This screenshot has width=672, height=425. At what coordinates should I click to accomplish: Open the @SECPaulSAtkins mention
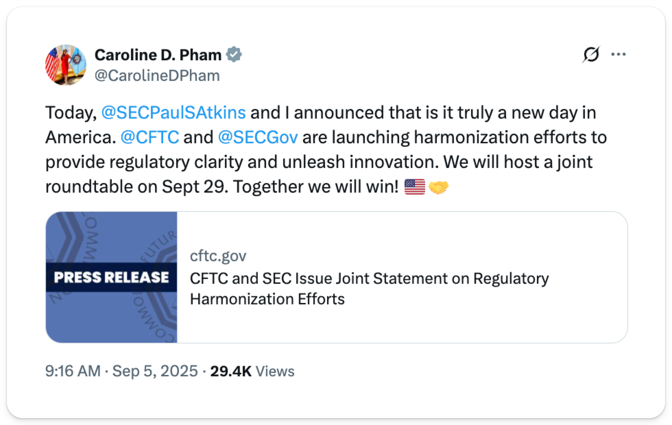173,112
